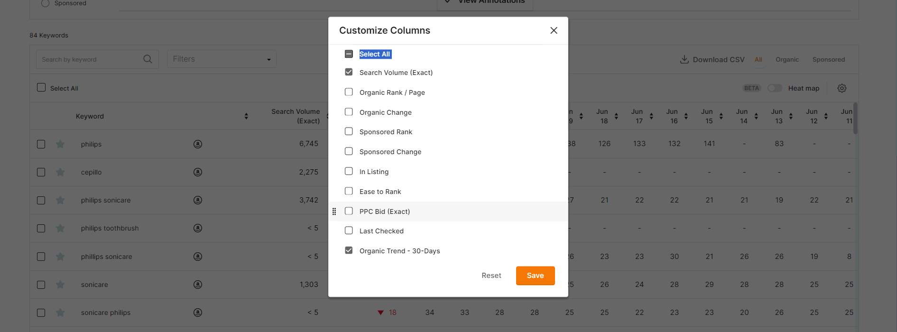Image resolution: width=897 pixels, height=332 pixels.
Task: Check the table's Select All checkbox
Action: coord(41,87)
